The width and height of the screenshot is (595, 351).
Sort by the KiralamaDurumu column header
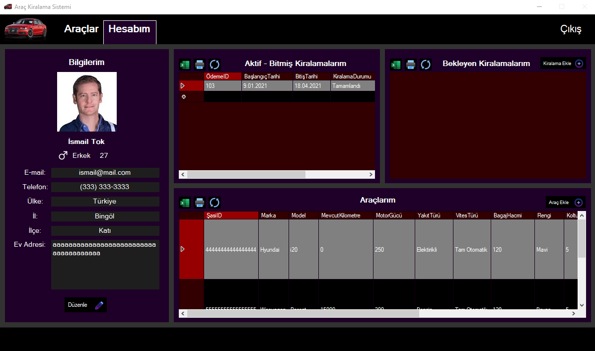[353, 76]
